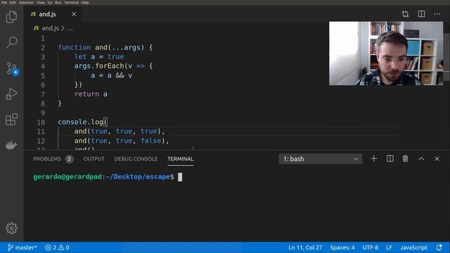Kill the terminal with trash icon
The image size is (450, 253).
click(x=405, y=159)
